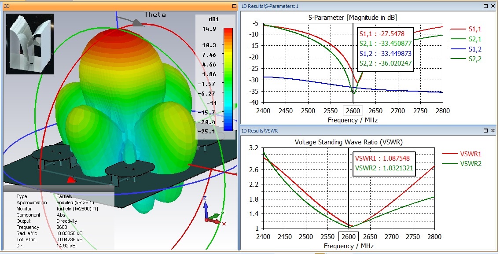Click the Frequency / MHz label under S-Parameter plot
The height and width of the screenshot is (254, 500).
tap(353, 120)
